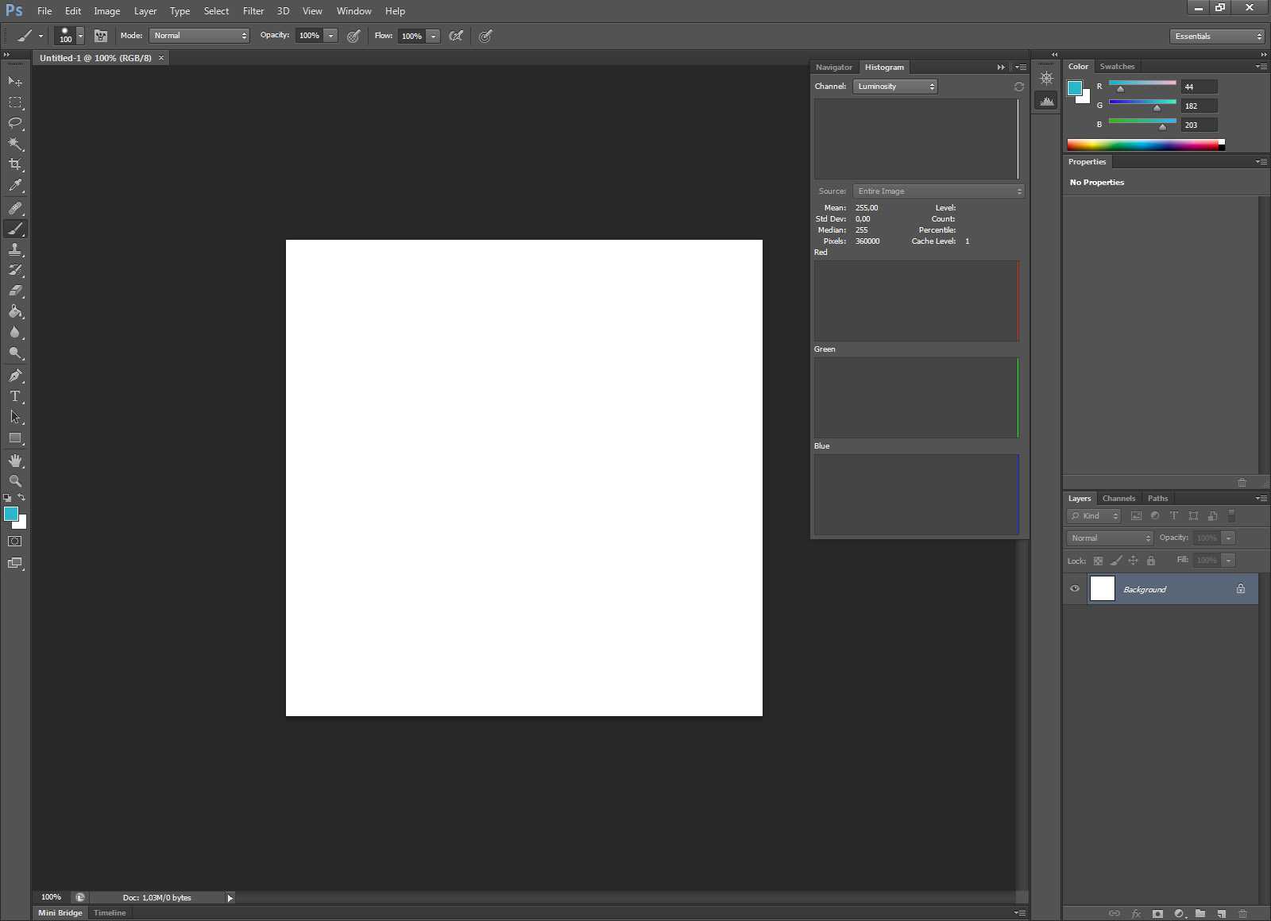The height and width of the screenshot is (921, 1271).
Task: Switch to the Channels tab
Action: point(1118,499)
